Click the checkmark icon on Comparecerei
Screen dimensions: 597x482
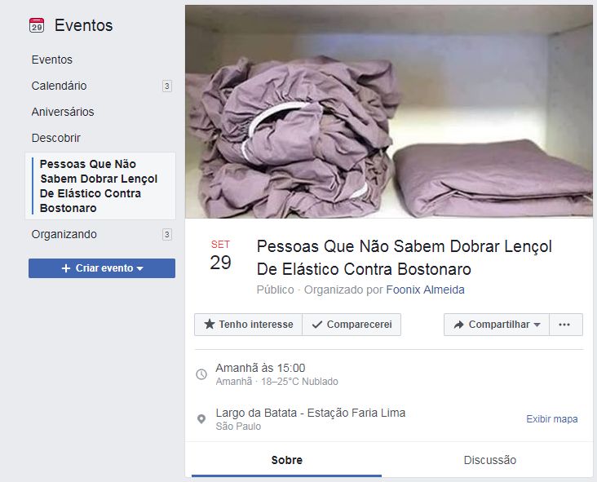(x=316, y=325)
